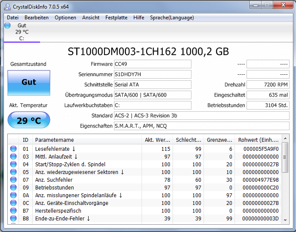Click the scroll up arrow of SMART list

tap(285, 138)
